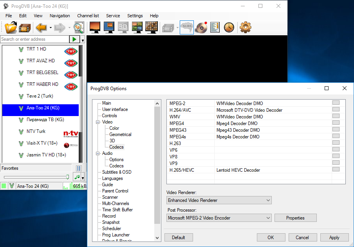
Task: Go back with orange left arrow
Action: [42, 28]
